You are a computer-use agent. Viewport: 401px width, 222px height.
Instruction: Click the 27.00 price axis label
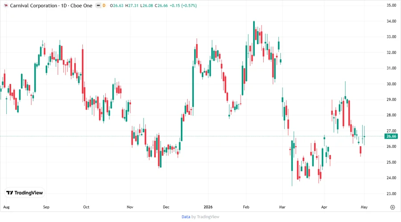click(391, 131)
